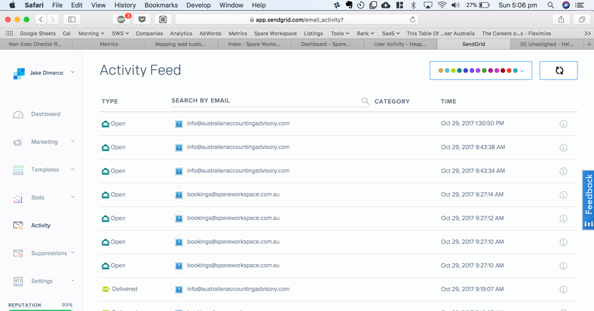Go back to the previous page

click(x=41, y=19)
